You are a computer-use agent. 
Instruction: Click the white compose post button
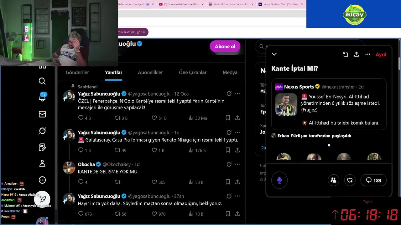[42, 199]
